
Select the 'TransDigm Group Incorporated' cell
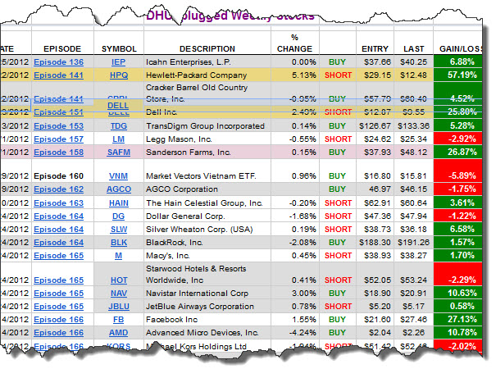[207, 126]
